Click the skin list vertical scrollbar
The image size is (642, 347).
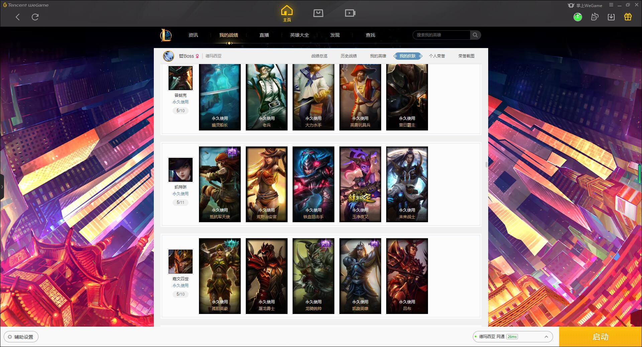[487, 164]
